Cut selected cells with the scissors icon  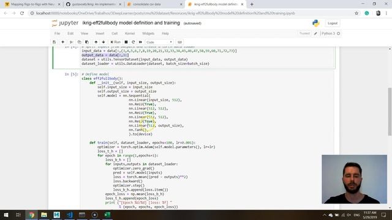point(72,42)
